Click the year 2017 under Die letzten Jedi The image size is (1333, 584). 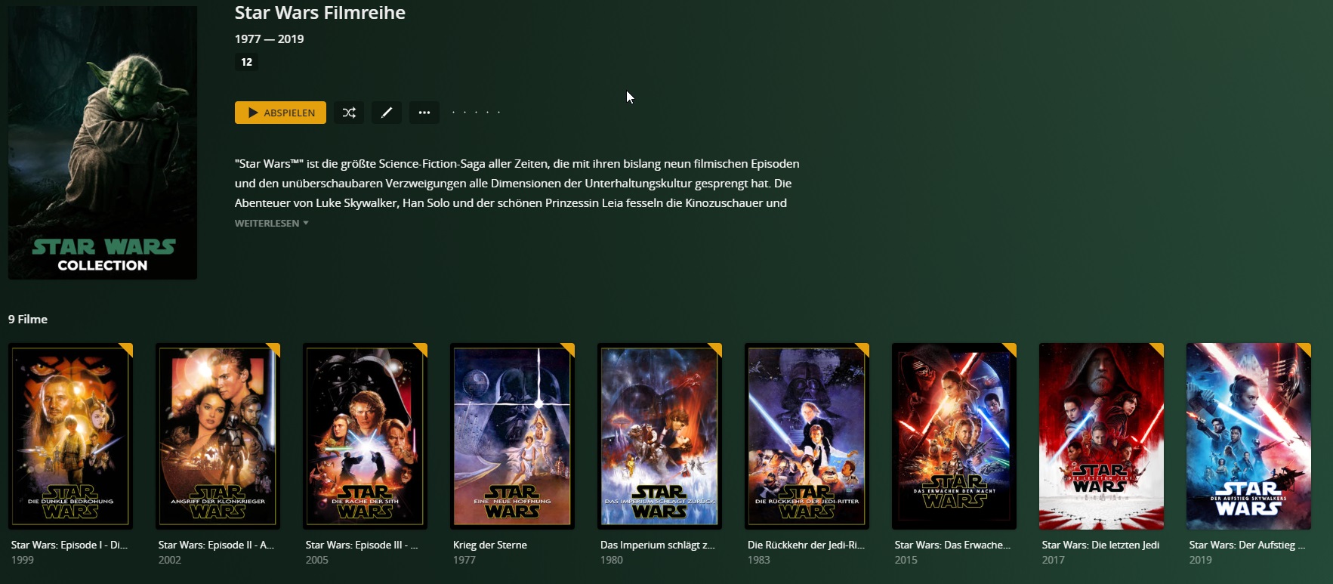coord(1054,560)
